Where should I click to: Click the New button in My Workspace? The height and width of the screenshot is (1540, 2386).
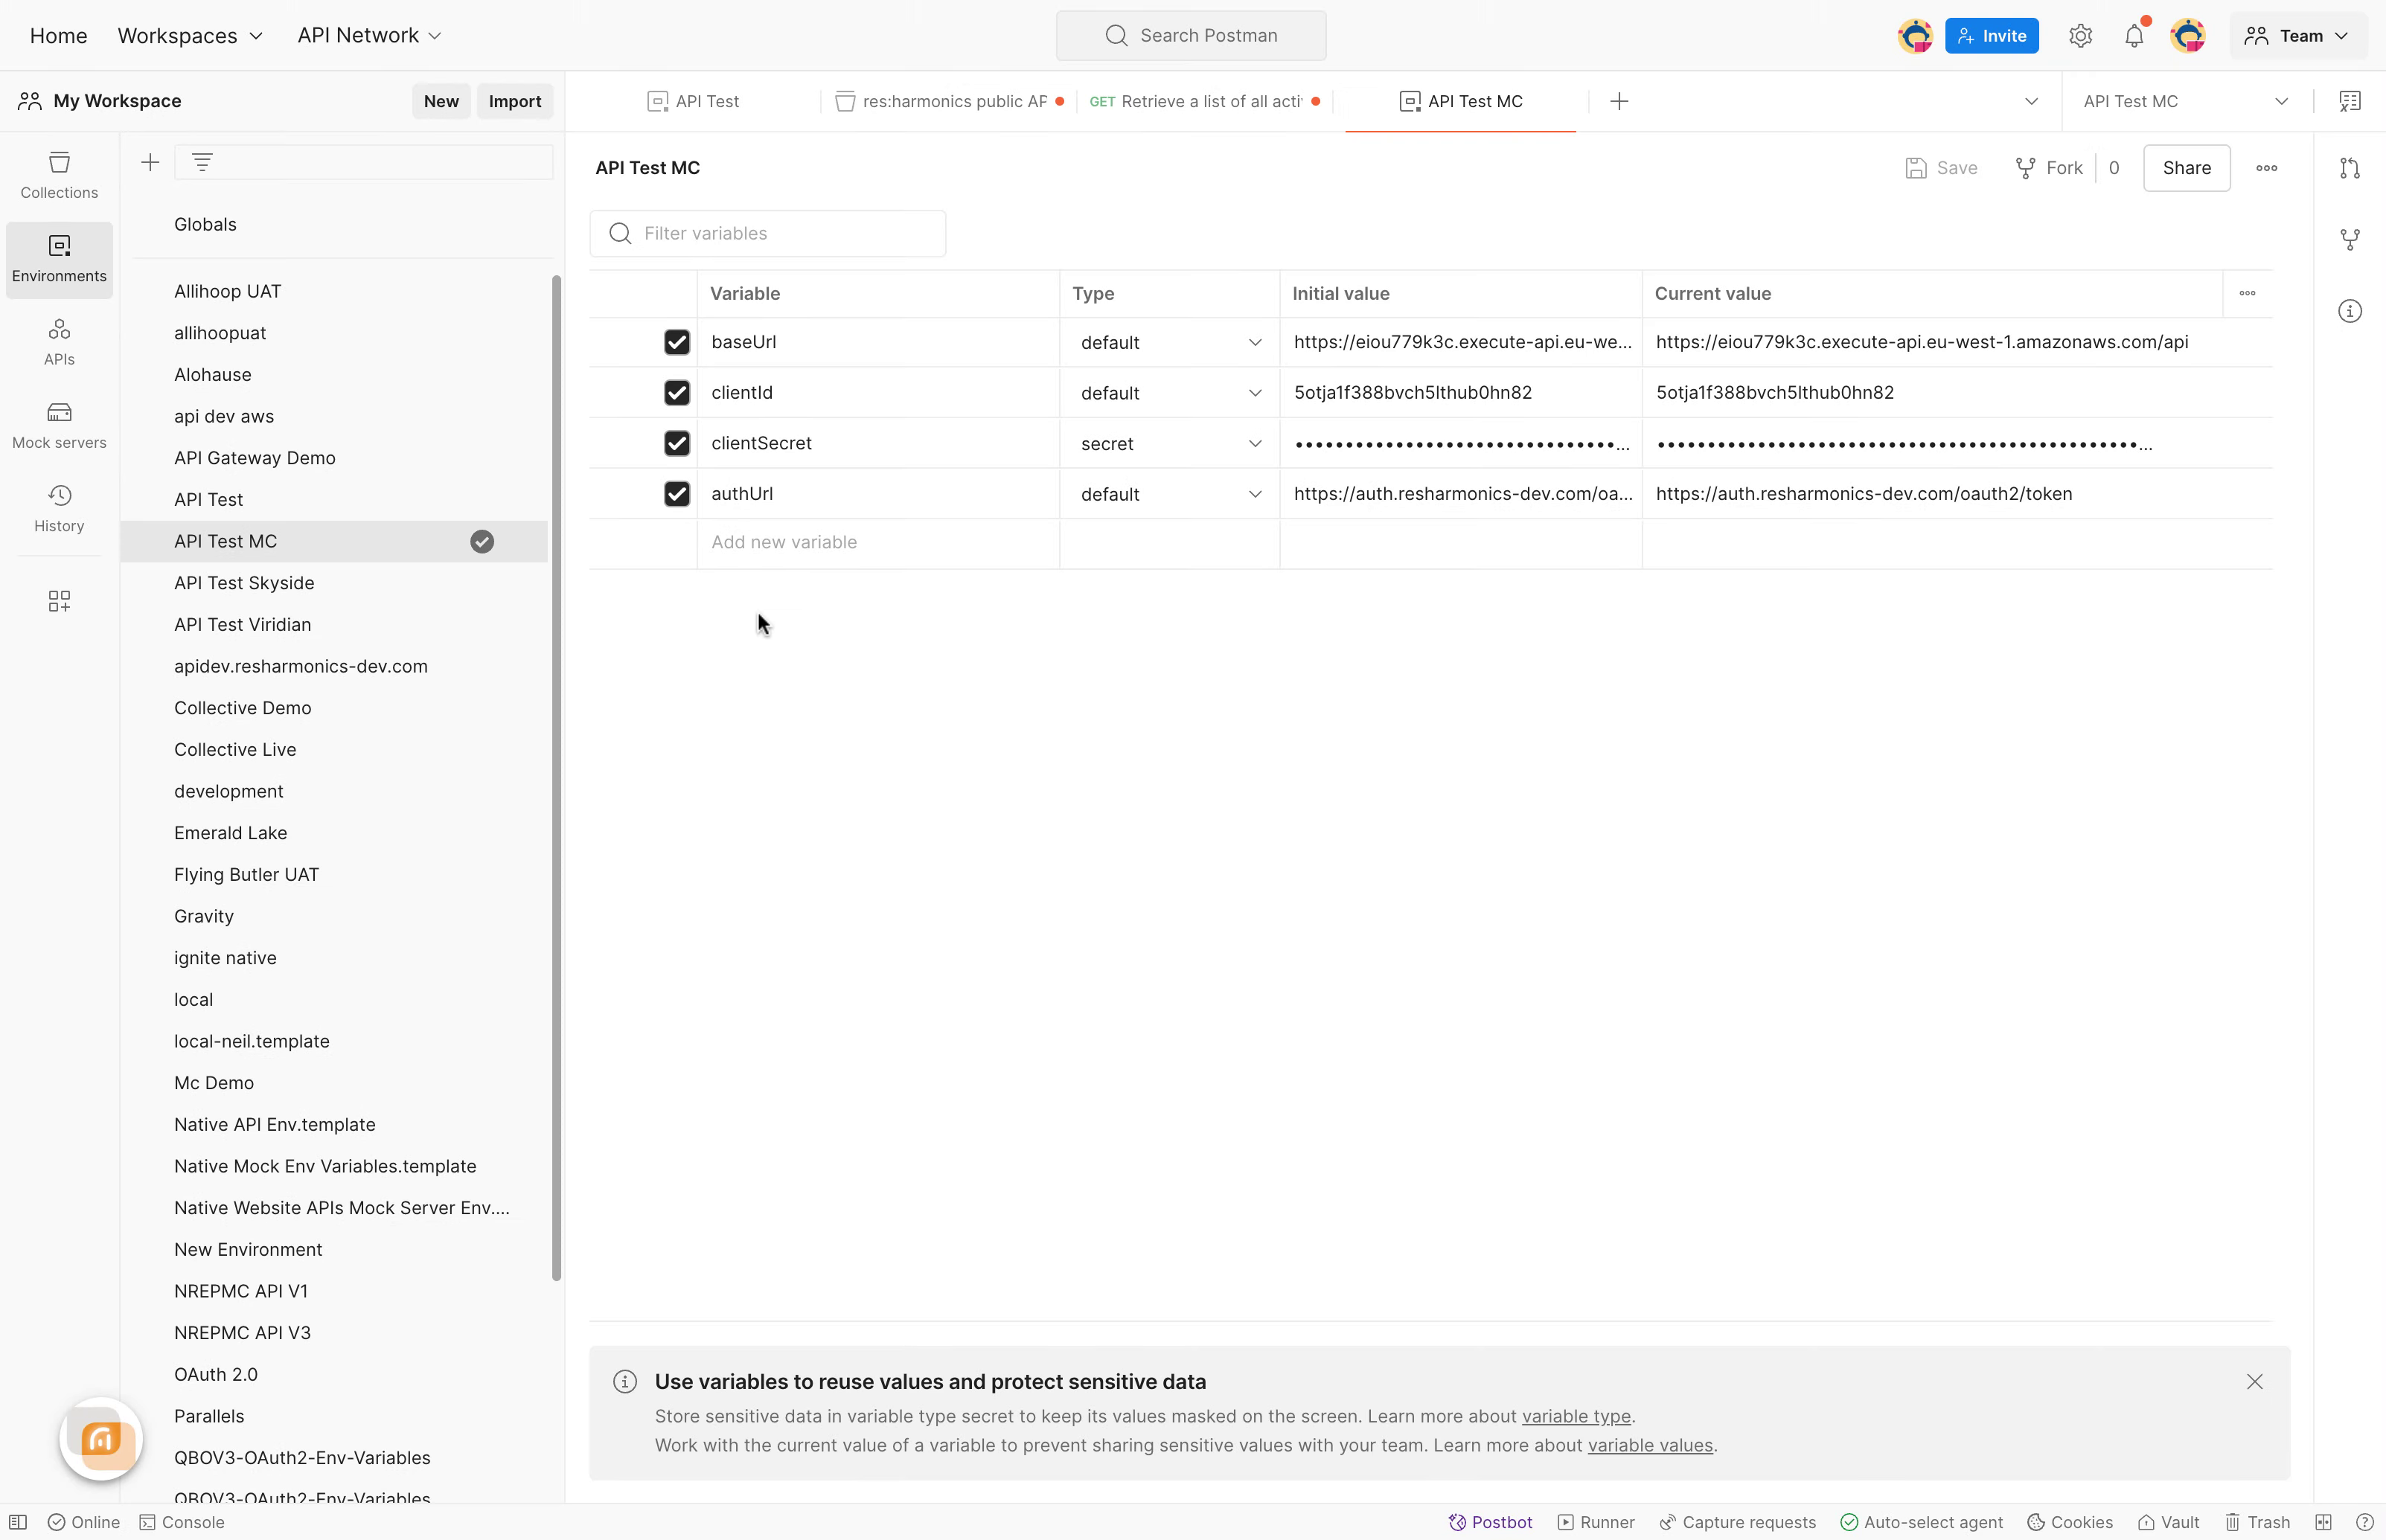pos(441,101)
